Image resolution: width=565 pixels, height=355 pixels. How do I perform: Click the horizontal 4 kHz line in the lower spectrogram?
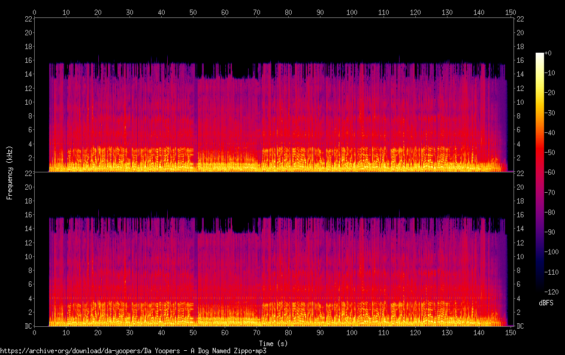(270, 298)
